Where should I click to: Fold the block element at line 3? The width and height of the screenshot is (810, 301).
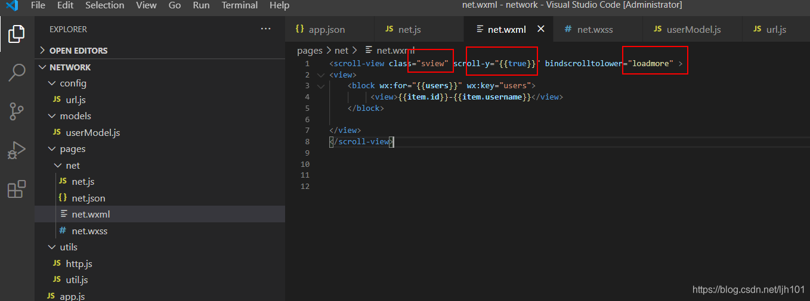coord(321,86)
